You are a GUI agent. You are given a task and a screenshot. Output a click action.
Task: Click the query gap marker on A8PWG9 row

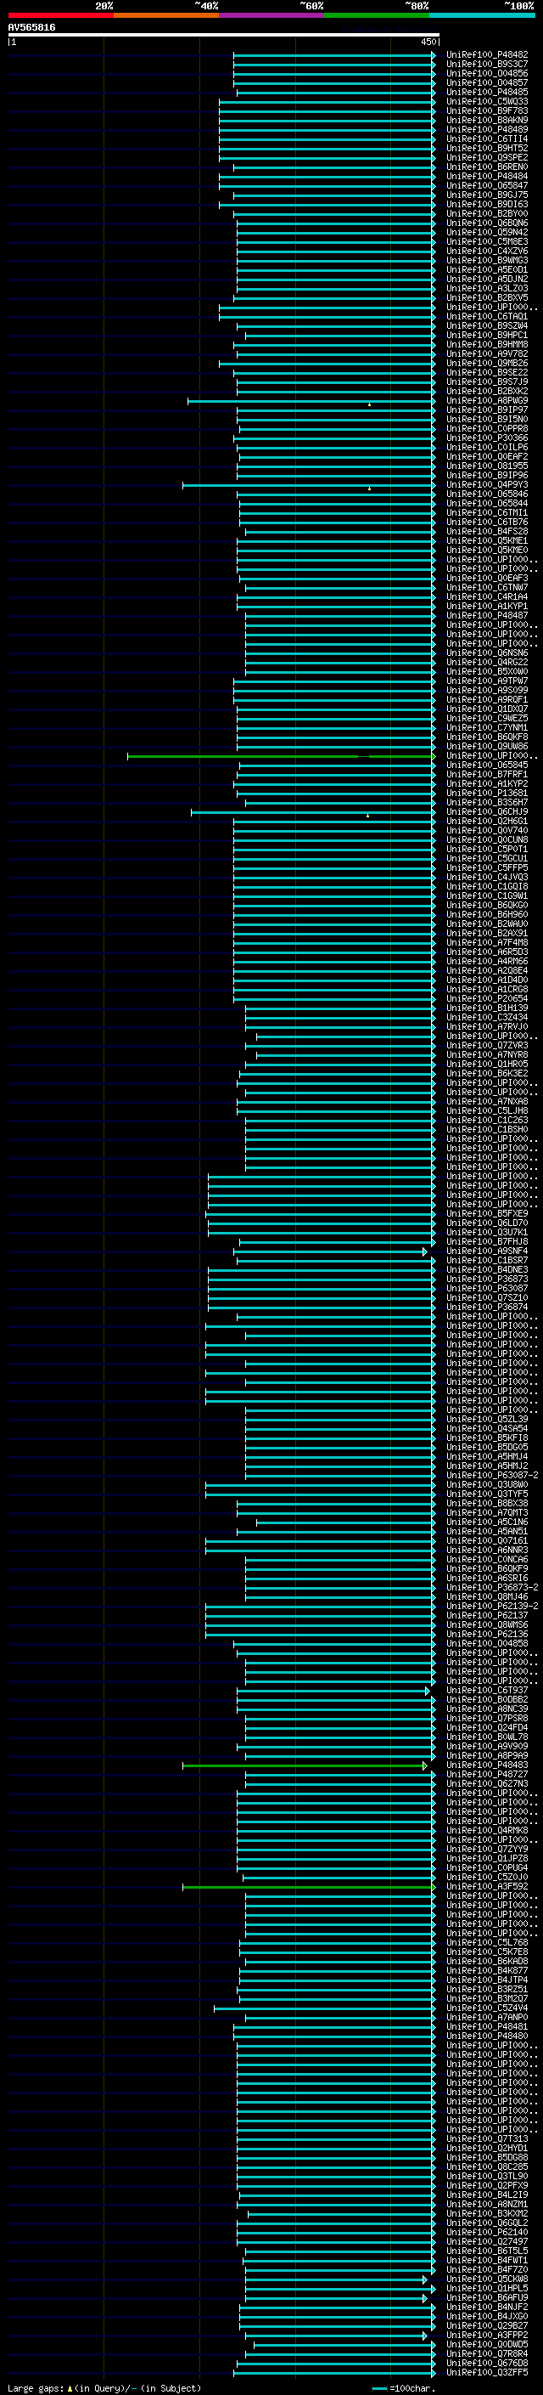(369, 404)
